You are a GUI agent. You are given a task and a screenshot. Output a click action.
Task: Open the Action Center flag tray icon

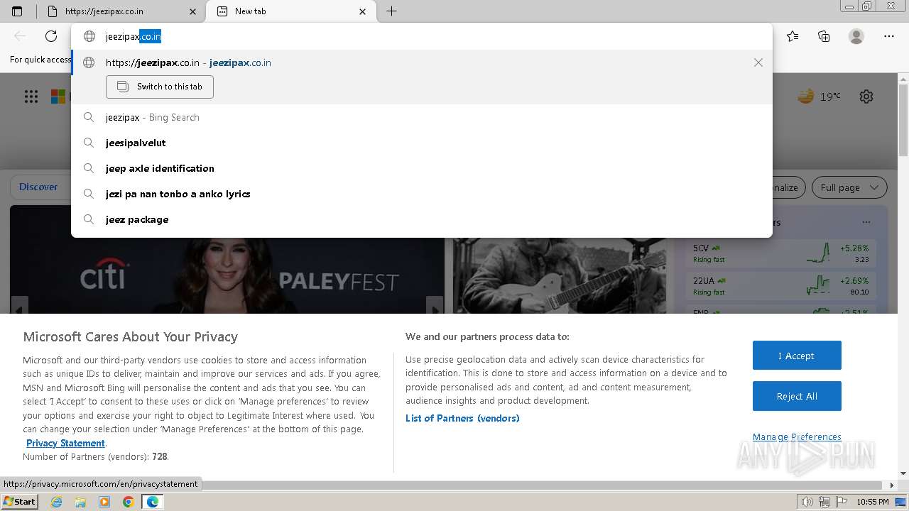[842, 502]
